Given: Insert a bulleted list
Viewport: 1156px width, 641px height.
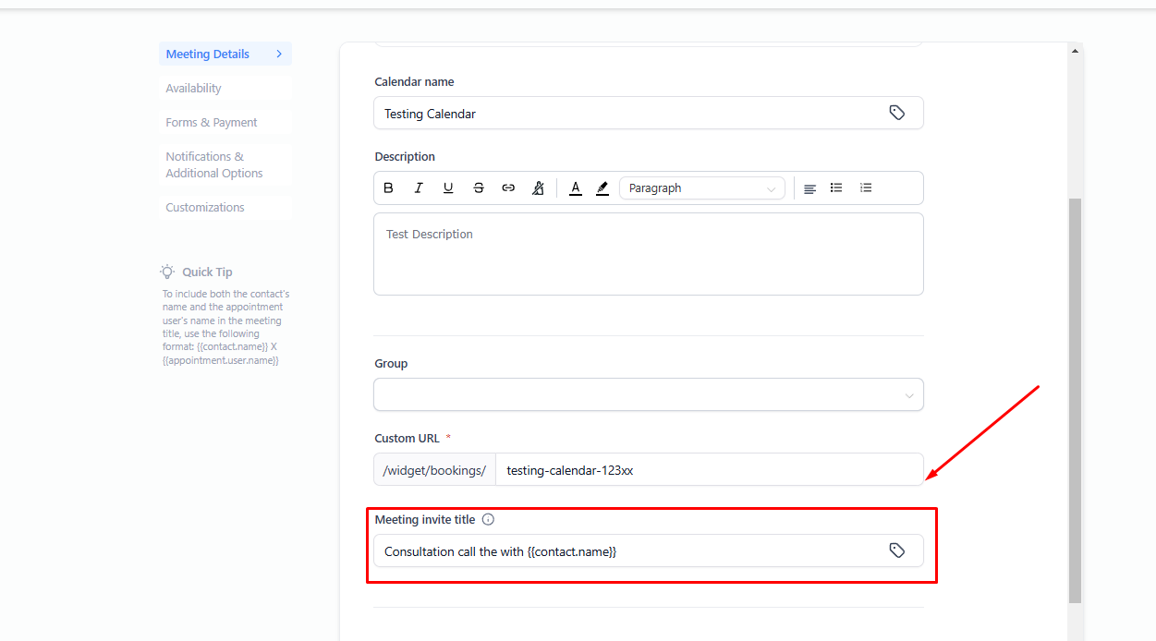Looking at the screenshot, I should [836, 187].
